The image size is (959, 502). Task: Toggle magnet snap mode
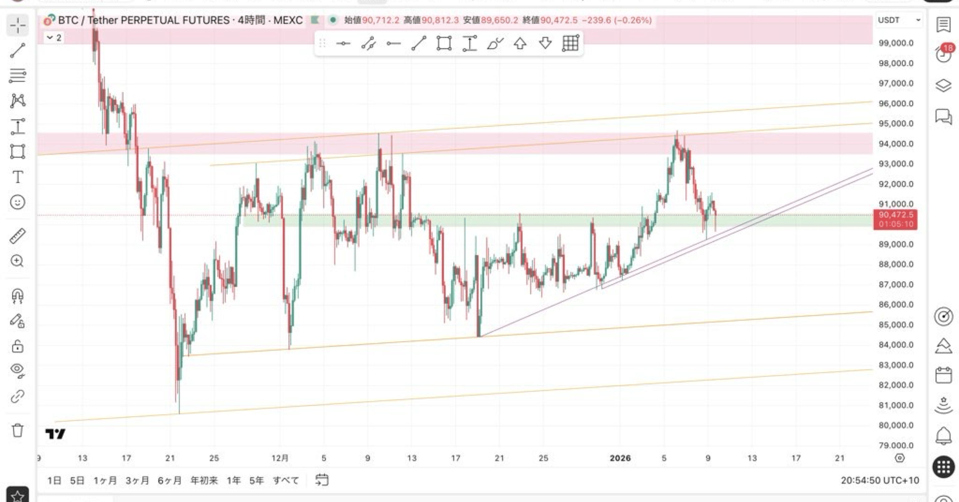(17, 296)
